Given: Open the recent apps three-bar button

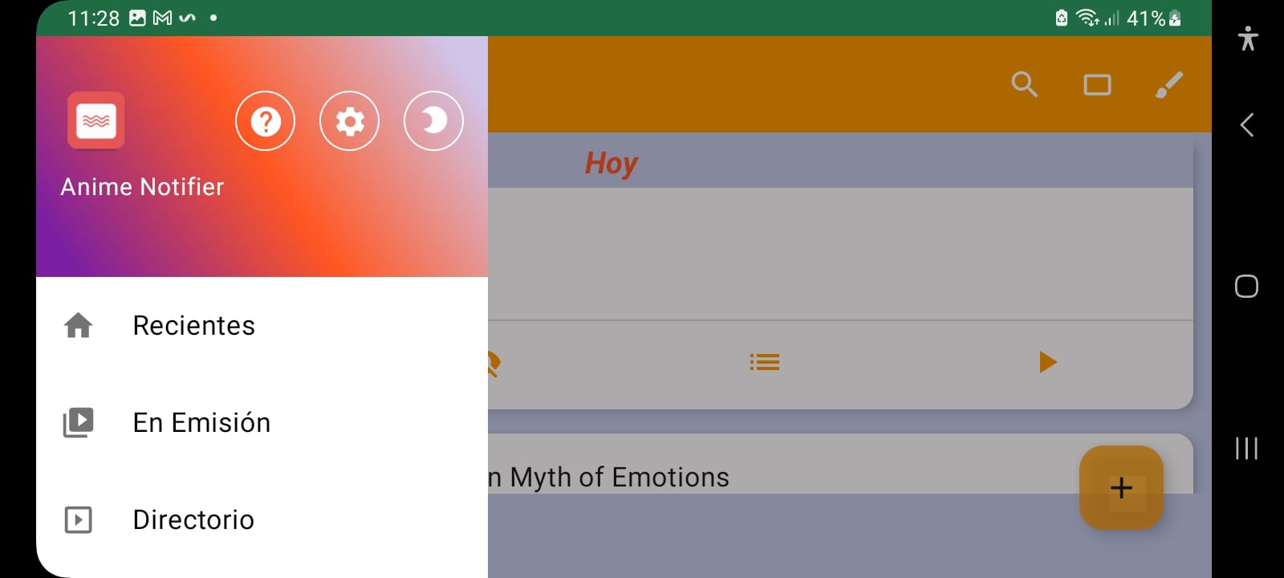Looking at the screenshot, I should tap(1246, 448).
